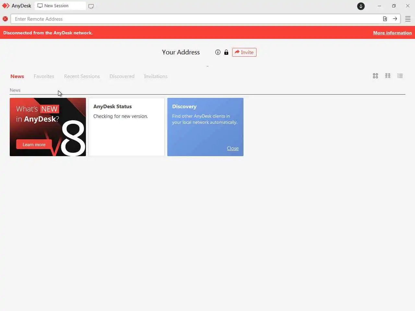Click the lock icon beside Your Address
The height and width of the screenshot is (311, 415).
tap(226, 52)
